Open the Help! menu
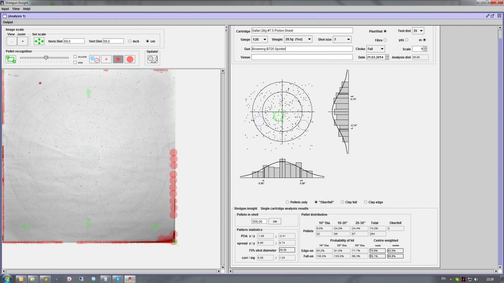The height and width of the screenshot is (283, 504). (27, 9)
